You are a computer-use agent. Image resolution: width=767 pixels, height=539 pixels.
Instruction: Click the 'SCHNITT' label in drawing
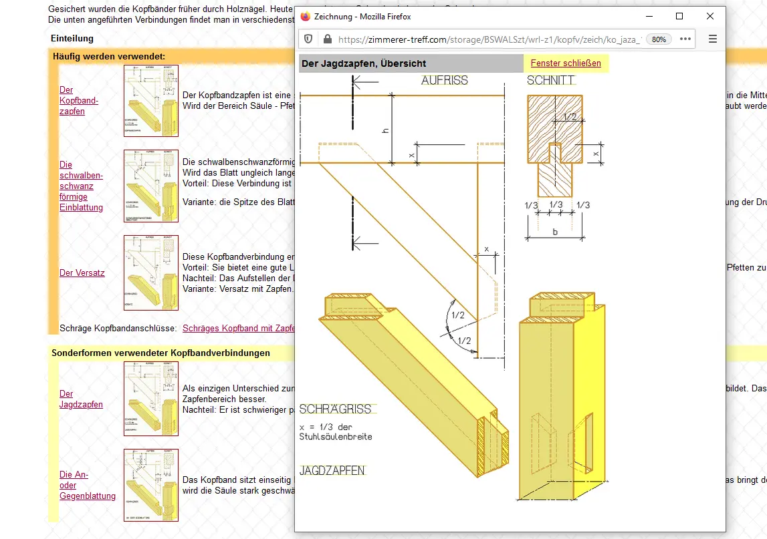[x=550, y=81]
